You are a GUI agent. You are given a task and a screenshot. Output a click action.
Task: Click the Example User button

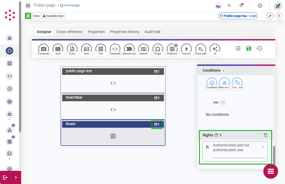pos(53,16)
